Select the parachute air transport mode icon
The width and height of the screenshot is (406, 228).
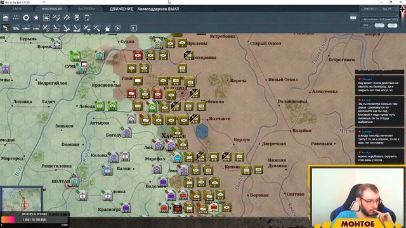pos(87,28)
